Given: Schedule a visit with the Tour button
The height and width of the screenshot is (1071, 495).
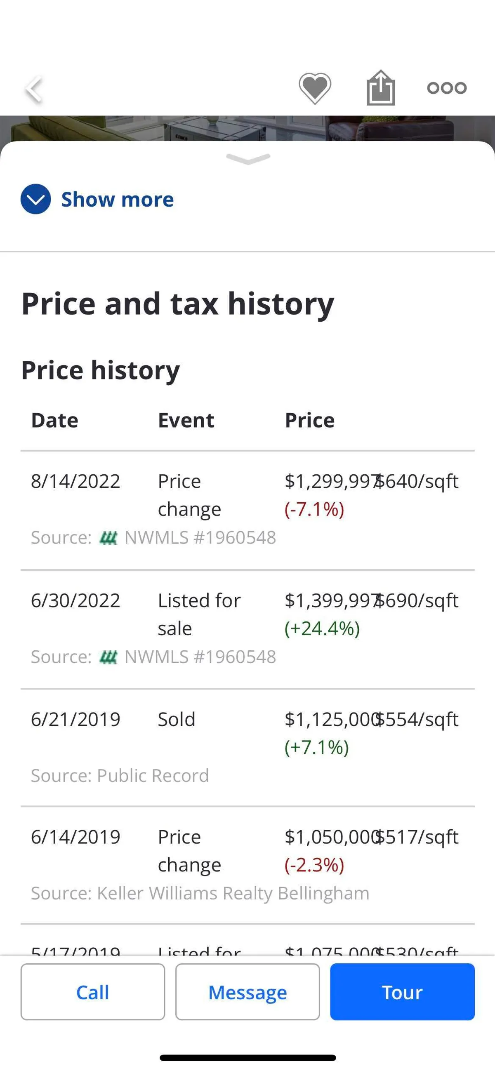Looking at the screenshot, I should click(402, 992).
